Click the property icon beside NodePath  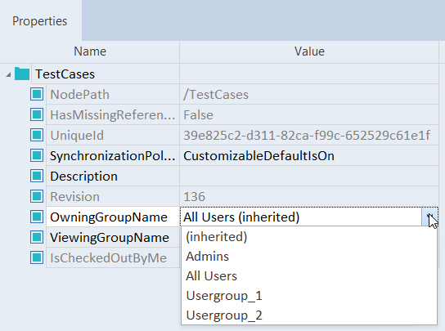click(x=37, y=94)
